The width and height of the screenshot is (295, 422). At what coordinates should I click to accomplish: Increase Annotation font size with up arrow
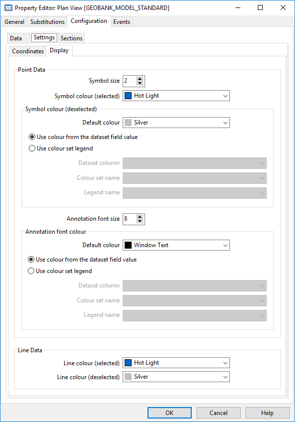pyautogui.click(x=140, y=217)
